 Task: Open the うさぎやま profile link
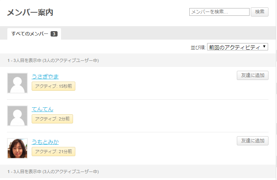(x=45, y=77)
